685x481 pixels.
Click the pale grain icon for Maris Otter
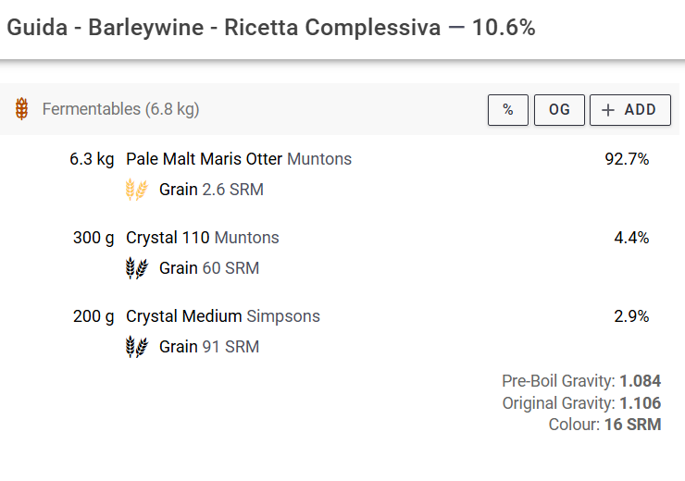136,190
